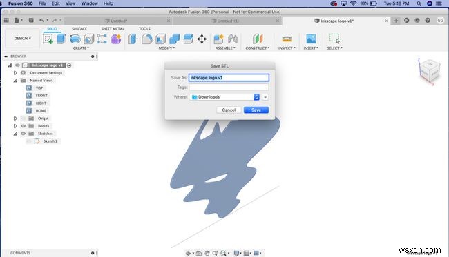Open the Where Downloads location dropdown

pos(224,97)
